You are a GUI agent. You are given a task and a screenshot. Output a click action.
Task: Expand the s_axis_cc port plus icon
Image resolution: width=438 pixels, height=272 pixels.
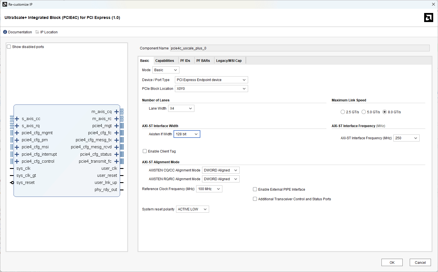[17, 119]
